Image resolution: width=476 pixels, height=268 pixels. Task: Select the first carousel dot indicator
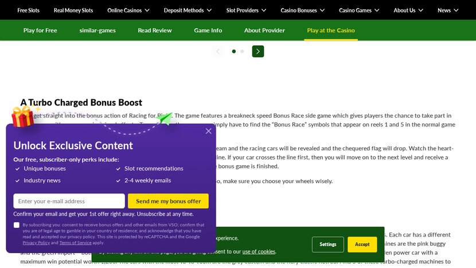coord(234,52)
